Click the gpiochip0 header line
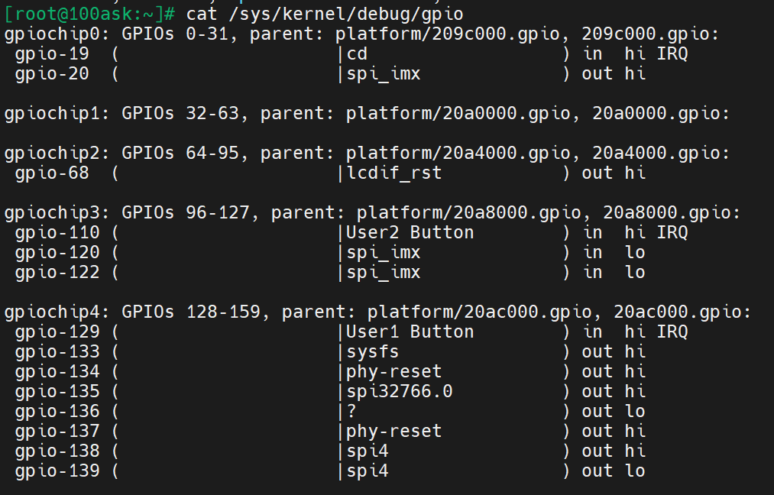The image size is (774, 495). tap(361, 34)
